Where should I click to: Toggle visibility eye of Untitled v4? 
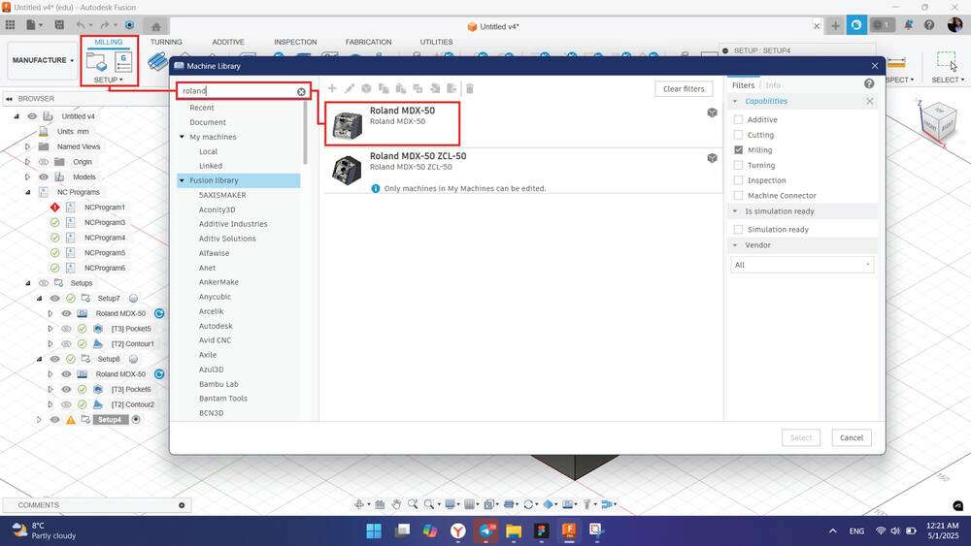click(x=32, y=116)
